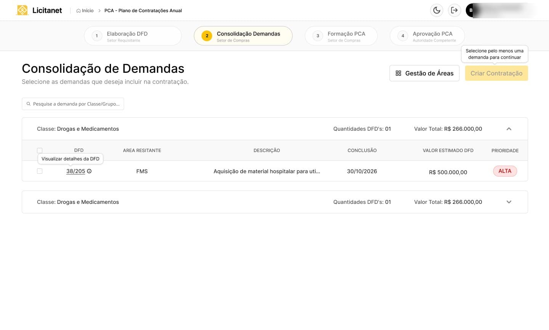Screen dimensions: 549x330
Task: Click the Criar Contratação button
Action: click(x=496, y=73)
